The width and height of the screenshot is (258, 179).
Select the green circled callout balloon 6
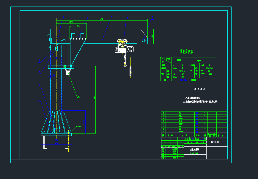tap(78, 96)
